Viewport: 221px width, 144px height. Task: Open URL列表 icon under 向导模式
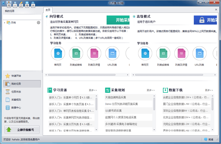pos(112,53)
